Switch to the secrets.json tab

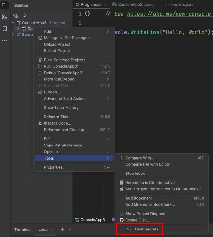(179, 4)
